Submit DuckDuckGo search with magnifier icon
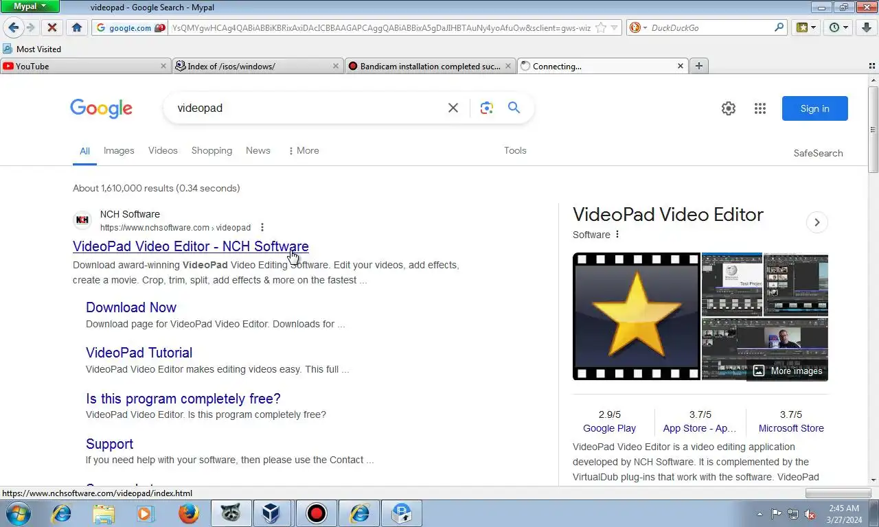The image size is (879, 527). coord(779,27)
